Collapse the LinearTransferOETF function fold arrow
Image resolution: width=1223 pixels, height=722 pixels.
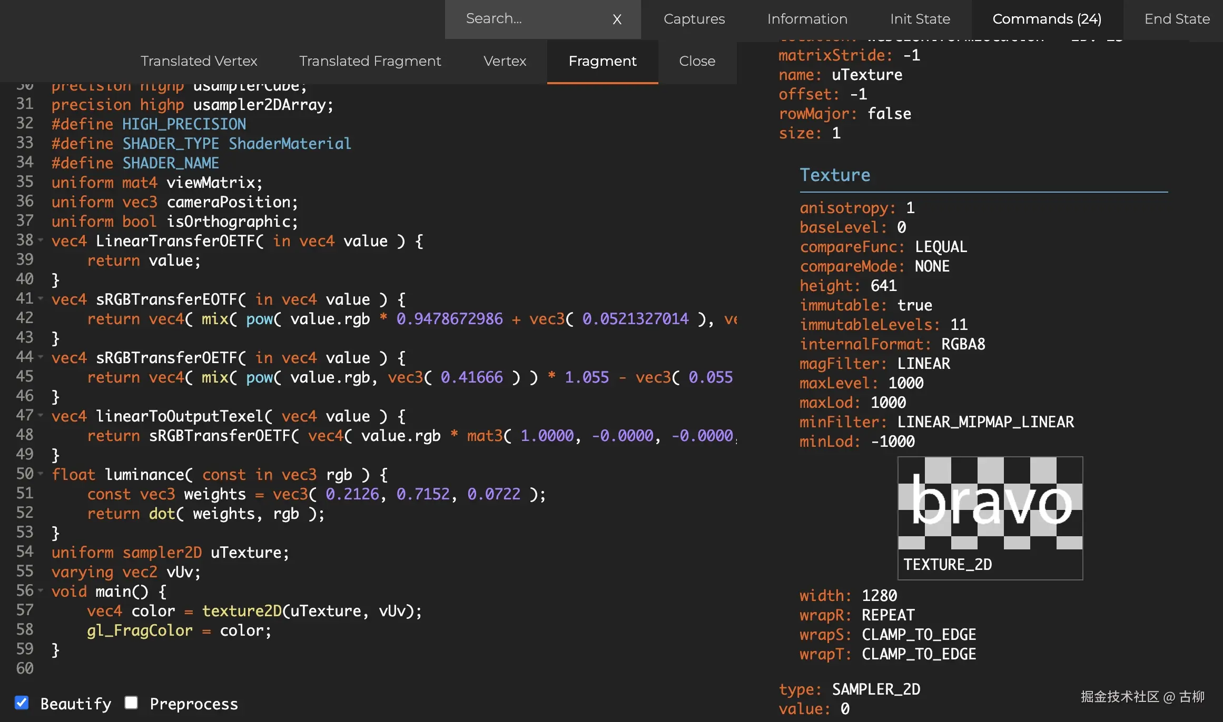pos(41,240)
